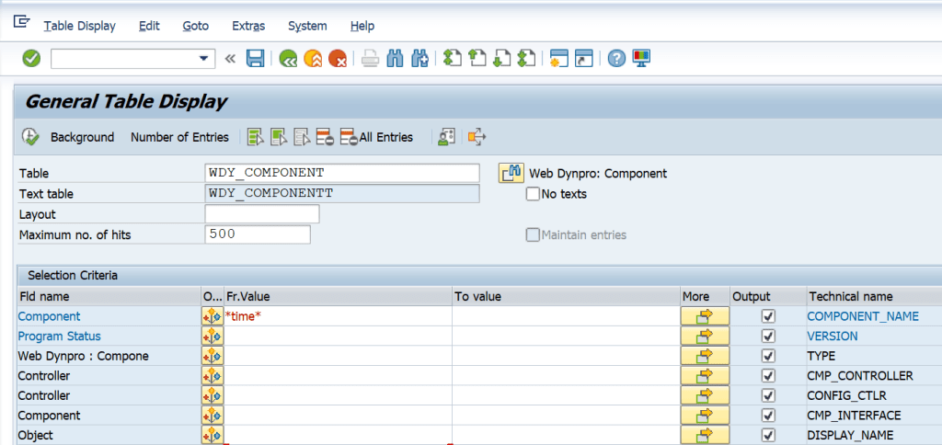Open the command field dropdown arrow
942x445 pixels.
205,59
